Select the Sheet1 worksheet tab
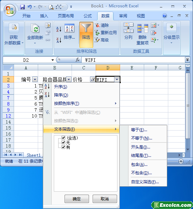This screenshot has width=193, height=209. point(33,155)
